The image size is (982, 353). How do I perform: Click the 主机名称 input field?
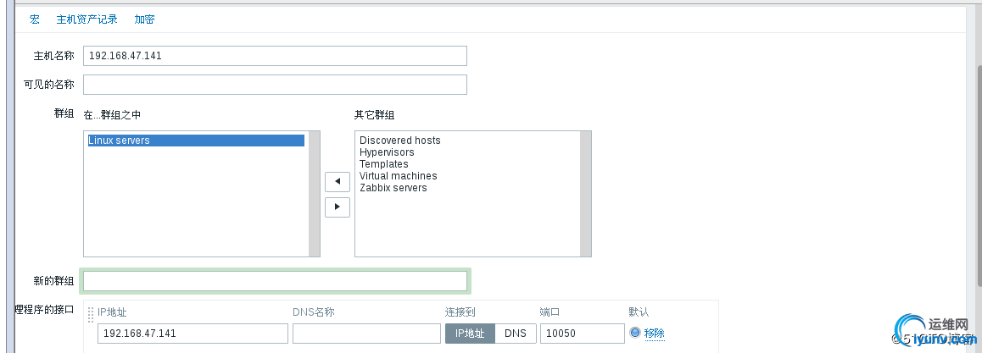pyautogui.click(x=275, y=56)
